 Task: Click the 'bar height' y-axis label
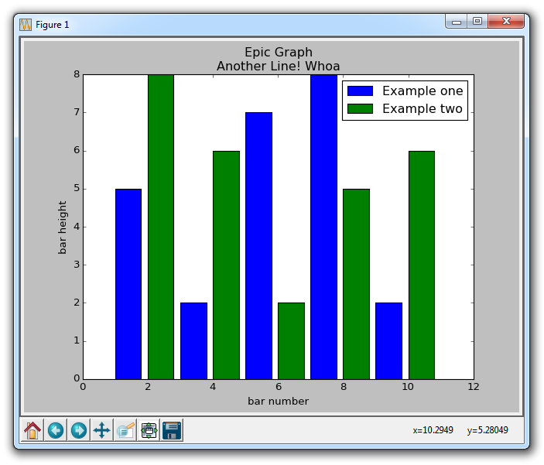click(63, 227)
